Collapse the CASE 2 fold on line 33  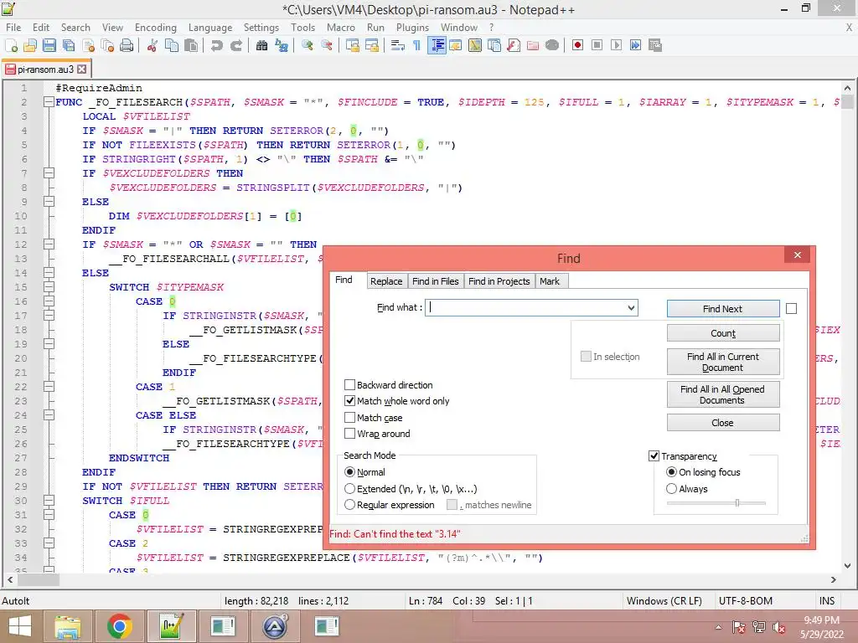tap(49, 543)
